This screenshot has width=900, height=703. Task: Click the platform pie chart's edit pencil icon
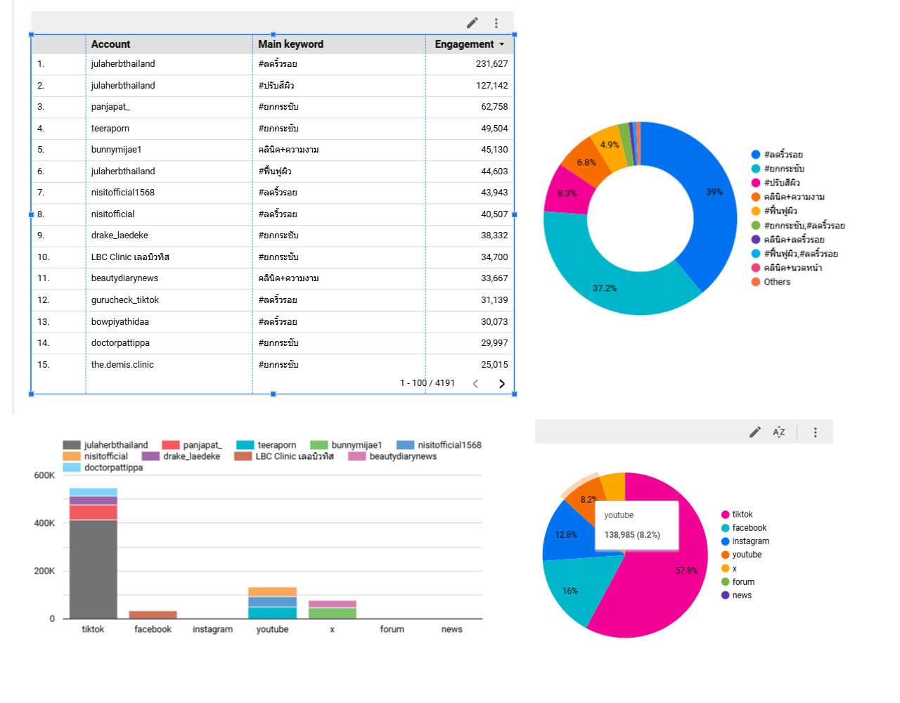[755, 432]
